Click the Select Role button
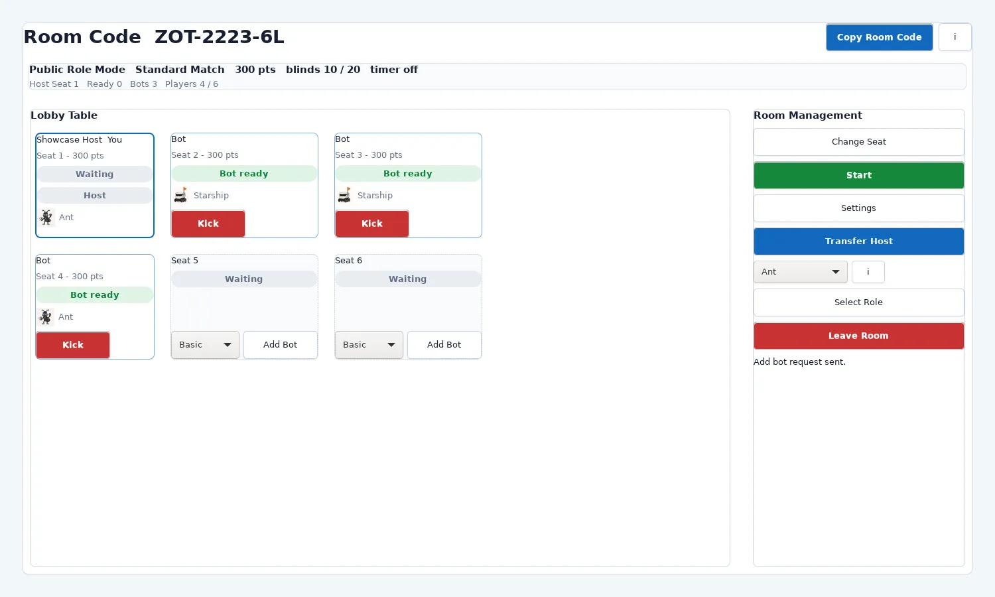 pyautogui.click(x=859, y=302)
